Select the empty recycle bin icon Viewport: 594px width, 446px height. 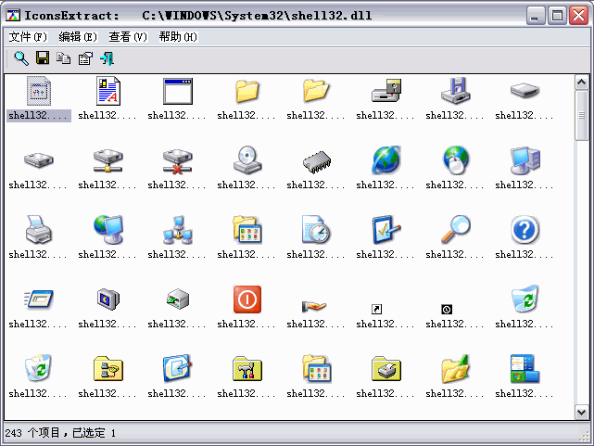pos(525,299)
